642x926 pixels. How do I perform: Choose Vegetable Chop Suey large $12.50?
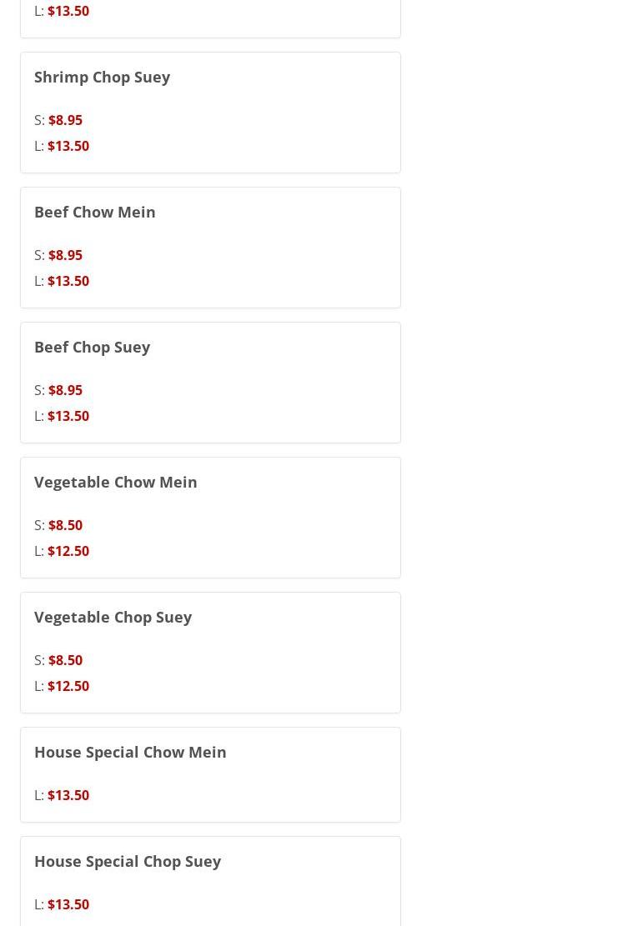(x=68, y=686)
